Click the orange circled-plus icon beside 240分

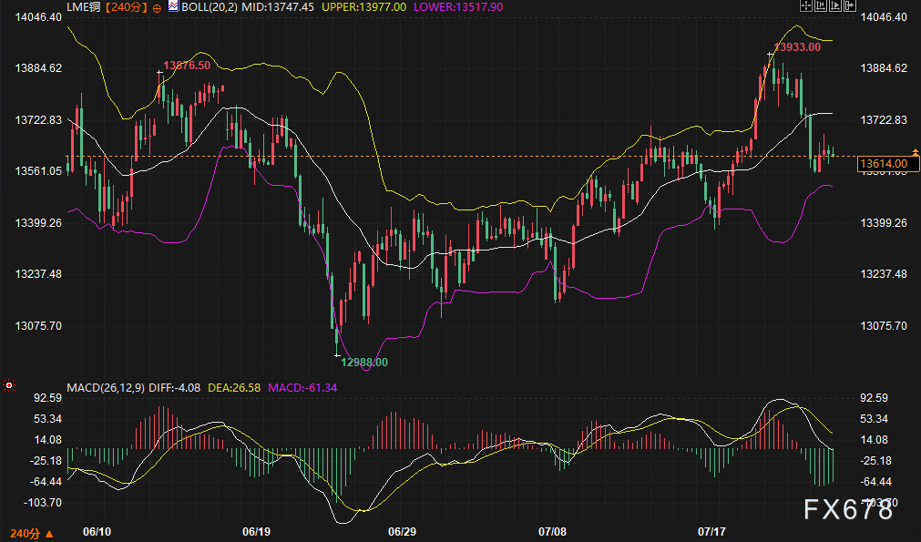[157, 8]
